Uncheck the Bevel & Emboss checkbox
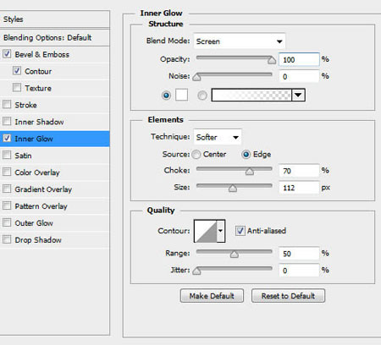Screen dimensions: 381x345 7,54
